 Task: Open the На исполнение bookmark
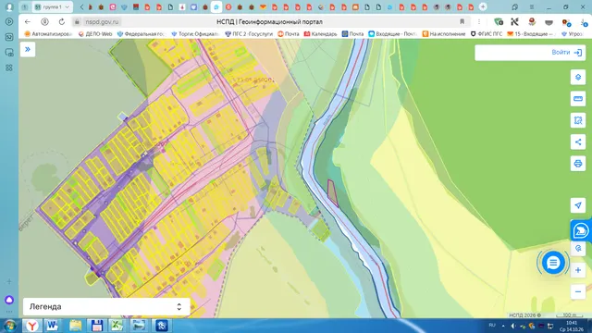(444, 34)
